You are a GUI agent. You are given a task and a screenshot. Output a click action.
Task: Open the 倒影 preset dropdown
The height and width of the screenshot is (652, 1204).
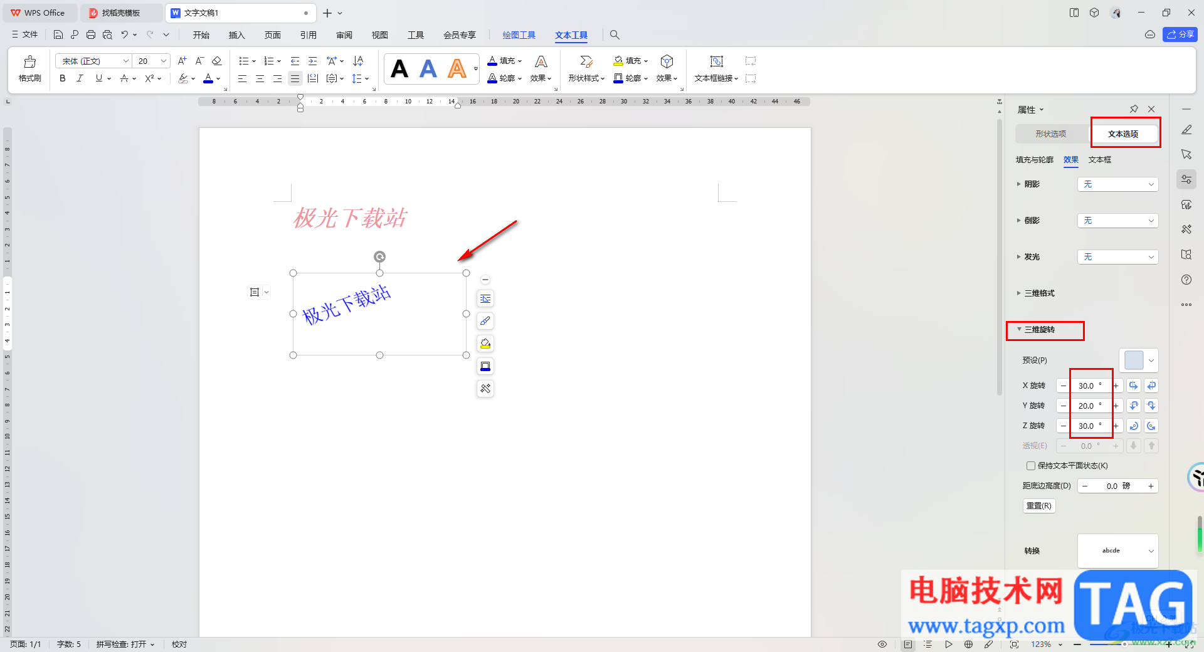(x=1117, y=221)
